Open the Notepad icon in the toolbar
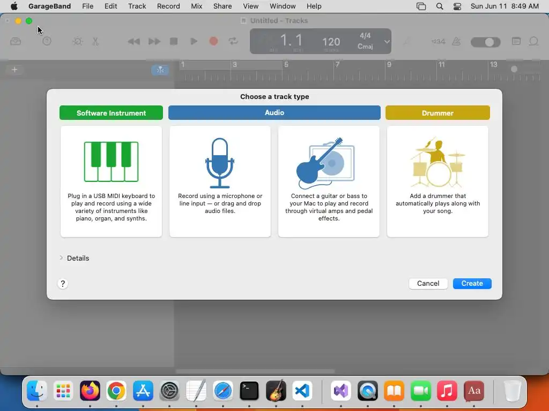Image resolution: width=549 pixels, height=411 pixels. click(x=516, y=41)
